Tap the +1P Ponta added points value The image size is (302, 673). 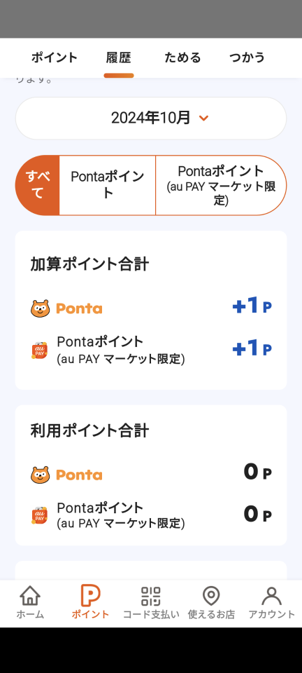(x=252, y=306)
